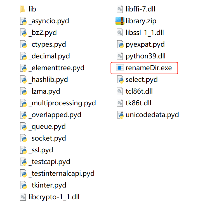Click the tcl86t.dll file icon
The width and height of the screenshot is (224, 204).
point(120,91)
